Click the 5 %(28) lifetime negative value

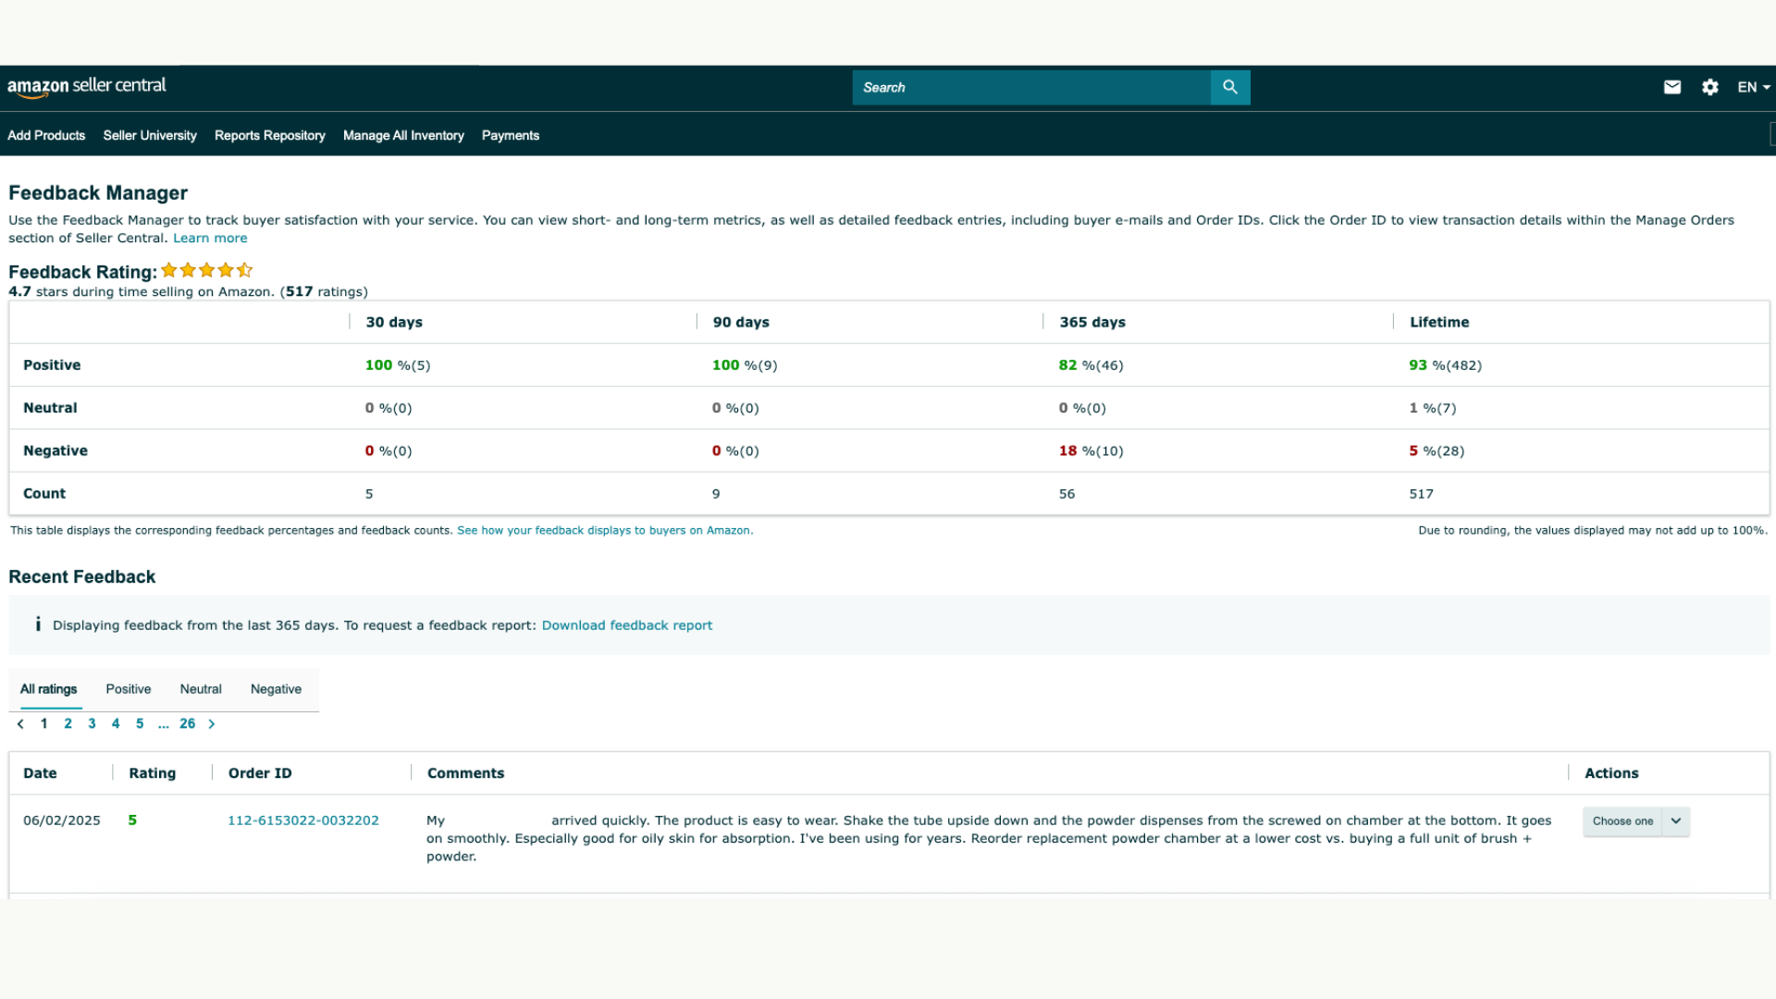click(1437, 451)
